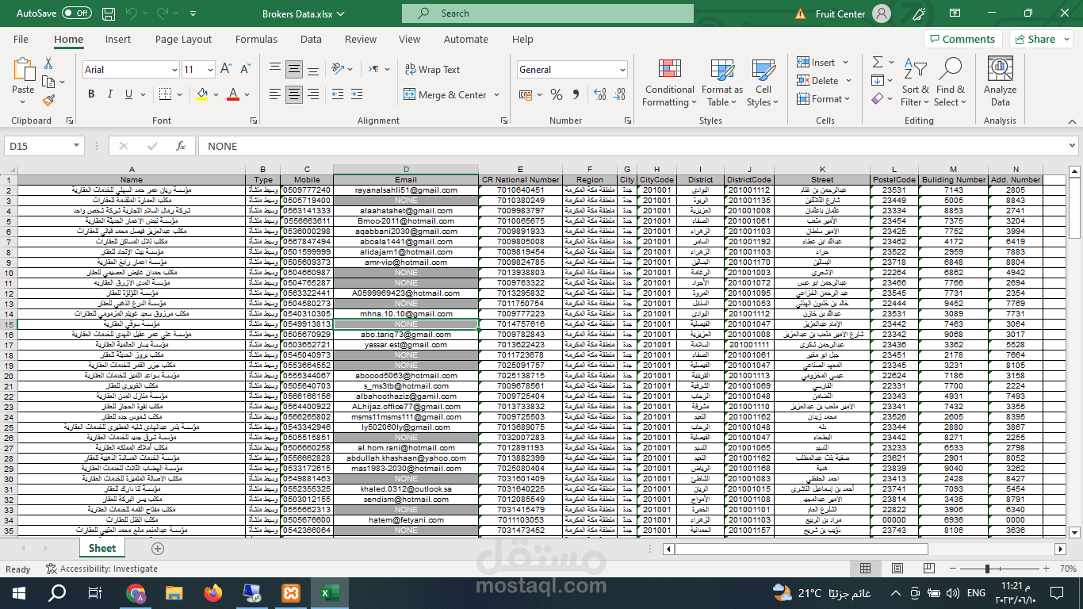1083x609 pixels.
Task: Switch to the Automate tab
Action: click(466, 39)
